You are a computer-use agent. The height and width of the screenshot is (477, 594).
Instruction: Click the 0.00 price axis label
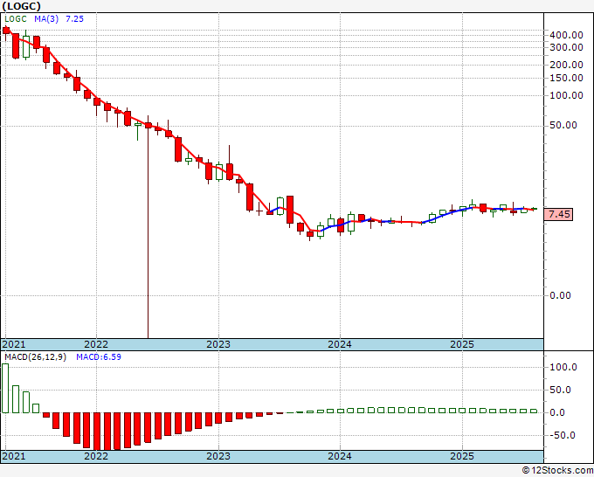[560, 295]
